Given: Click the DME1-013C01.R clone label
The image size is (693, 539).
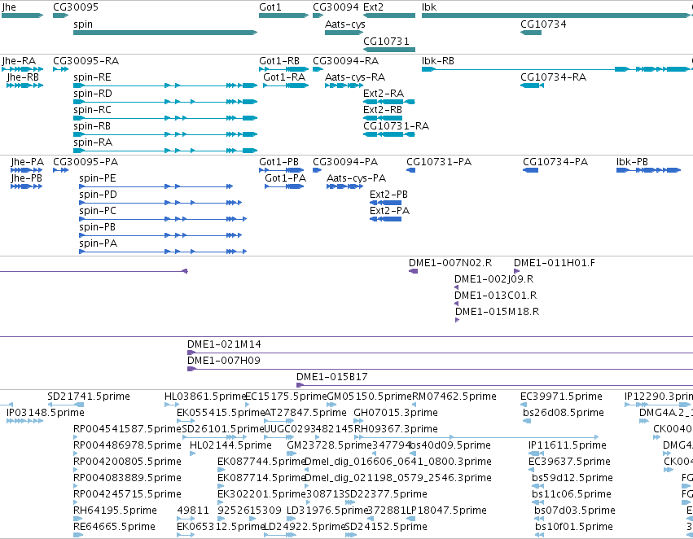Looking at the screenshot, I should [495, 296].
